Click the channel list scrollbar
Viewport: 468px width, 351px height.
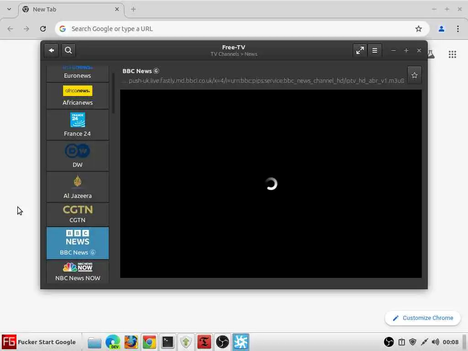pyautogui.click(x=113, y=93)
